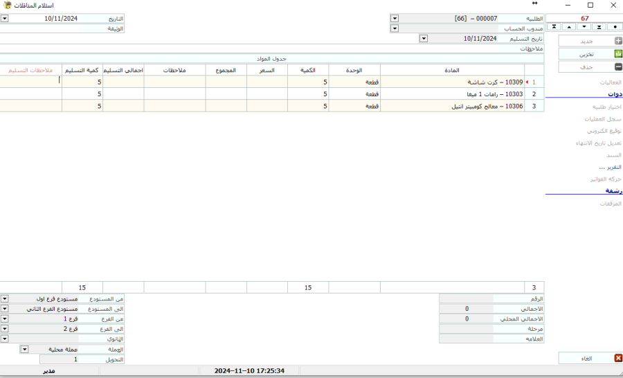623x378 pixels.
Task: Click the ملاحظات التسليم column header
Action: coord(30,70)
